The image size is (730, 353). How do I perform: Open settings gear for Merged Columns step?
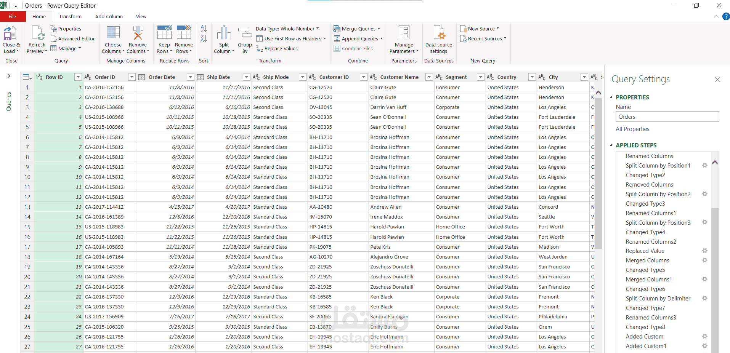pyautogui.click(x=705, y=260)
